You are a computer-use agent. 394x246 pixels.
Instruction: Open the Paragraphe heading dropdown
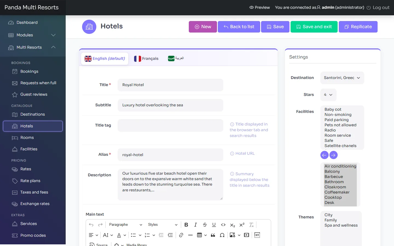126,225
